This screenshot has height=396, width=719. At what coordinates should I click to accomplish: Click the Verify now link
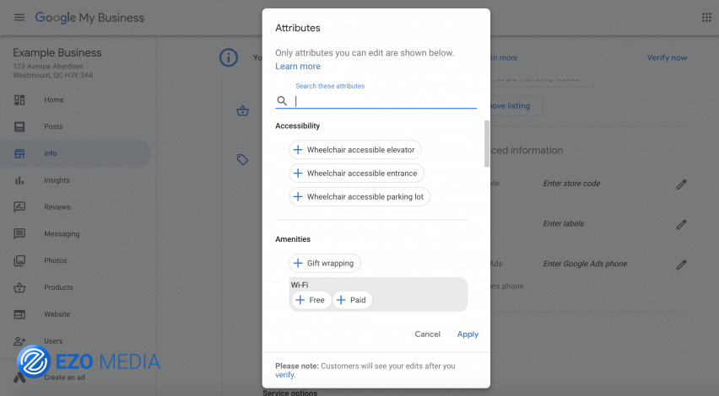pos(667,57)
